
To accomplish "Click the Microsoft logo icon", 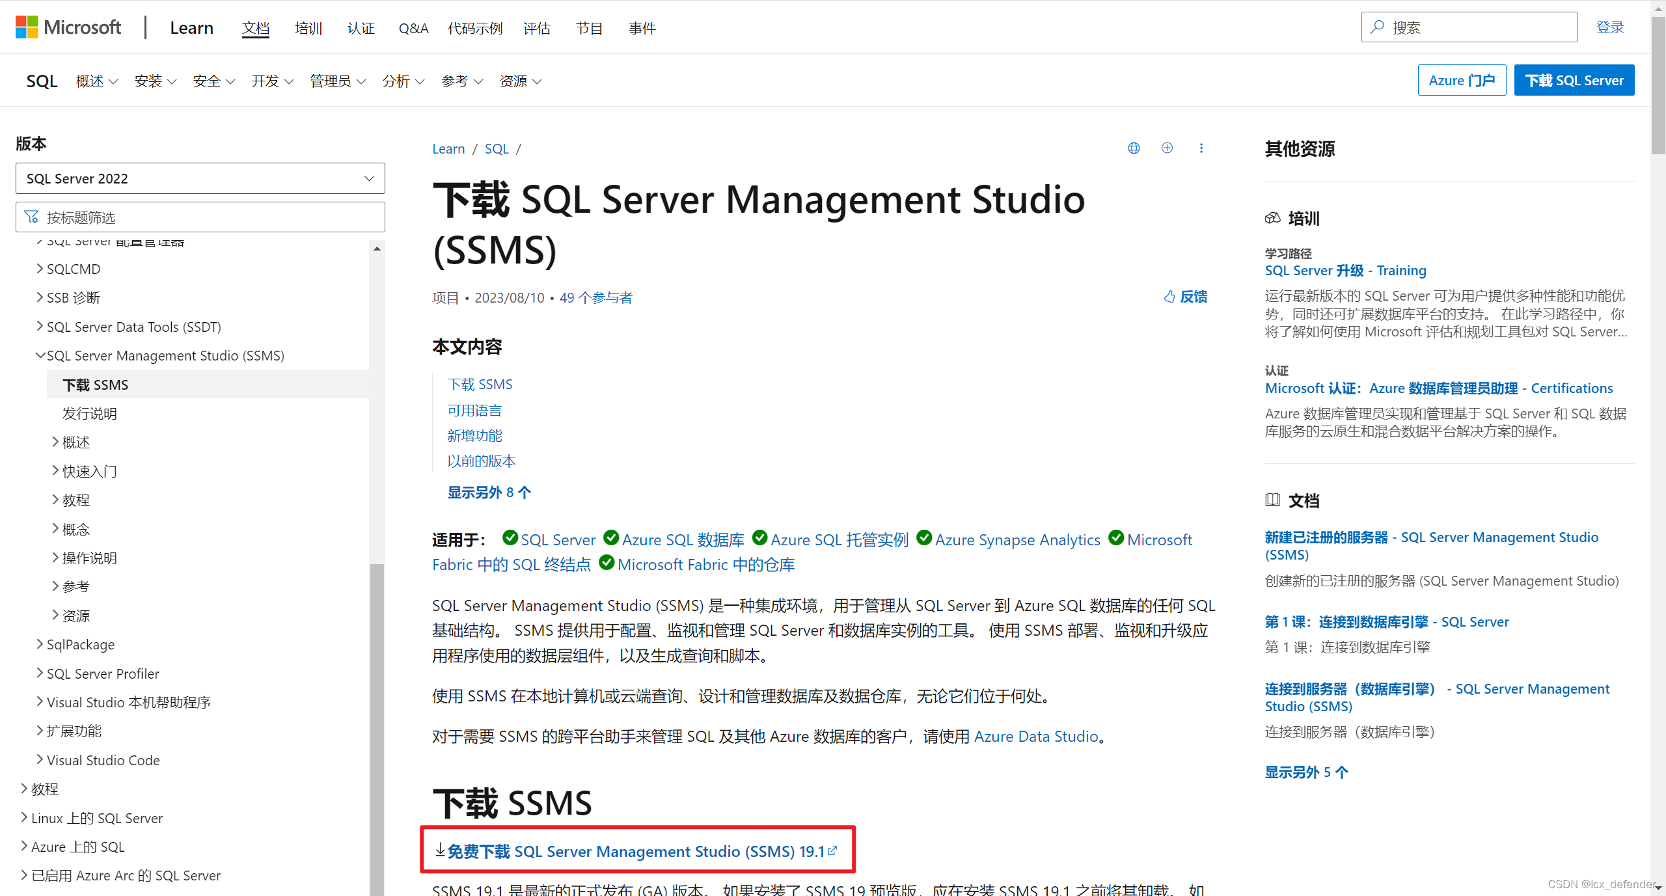I will click(22, 27).
